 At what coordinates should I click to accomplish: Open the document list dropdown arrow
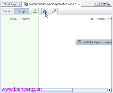point(104,4)
